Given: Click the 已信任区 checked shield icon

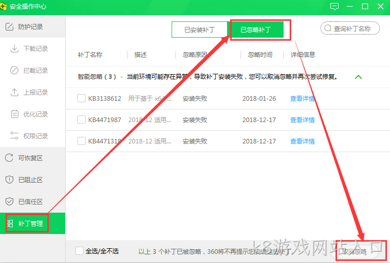Looking at the screenshot, I should point(9,201).
